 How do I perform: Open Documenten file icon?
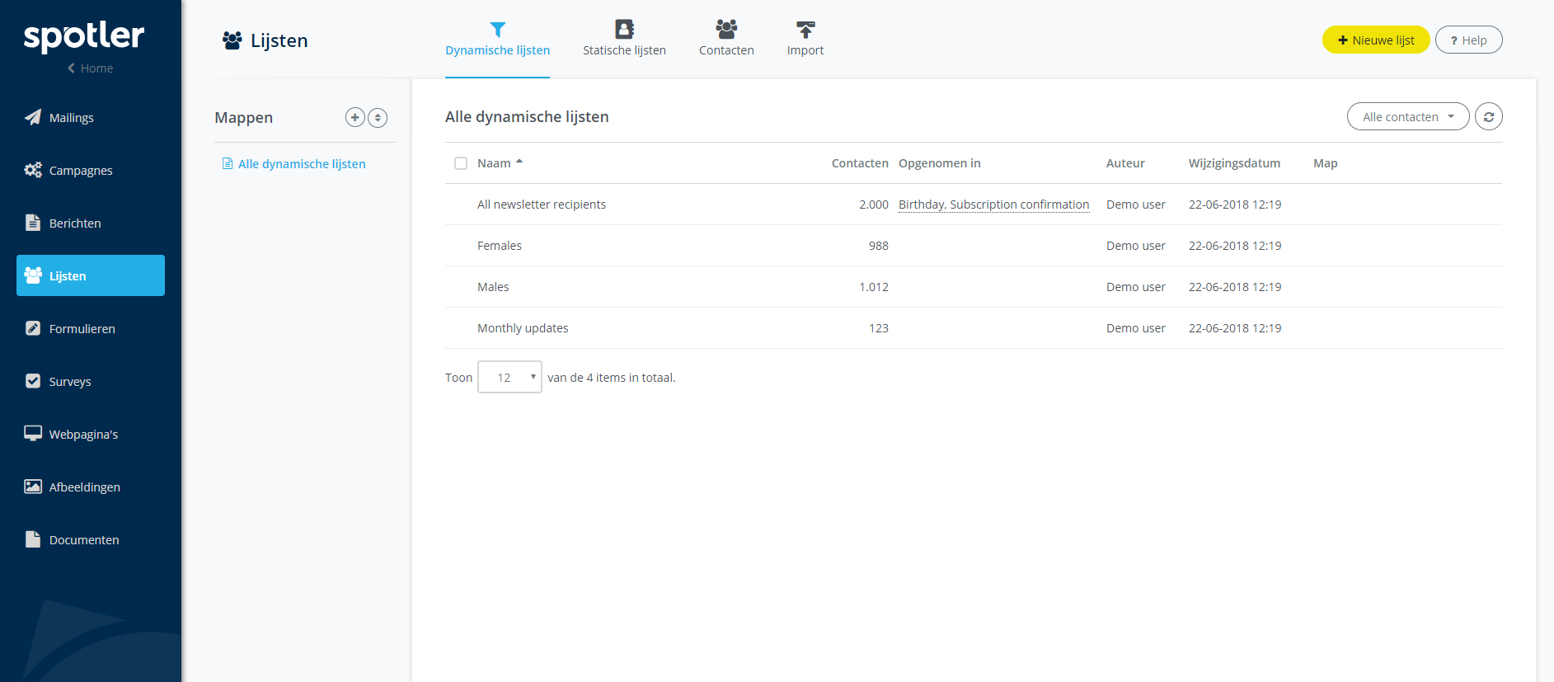[33, 539]
